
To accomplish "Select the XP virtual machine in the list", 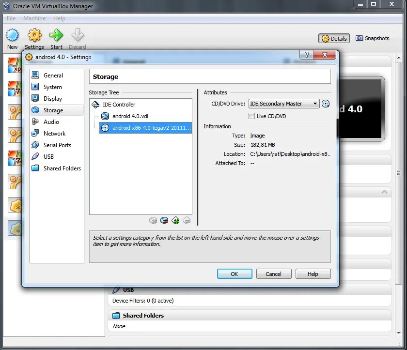I will (15, 65).
